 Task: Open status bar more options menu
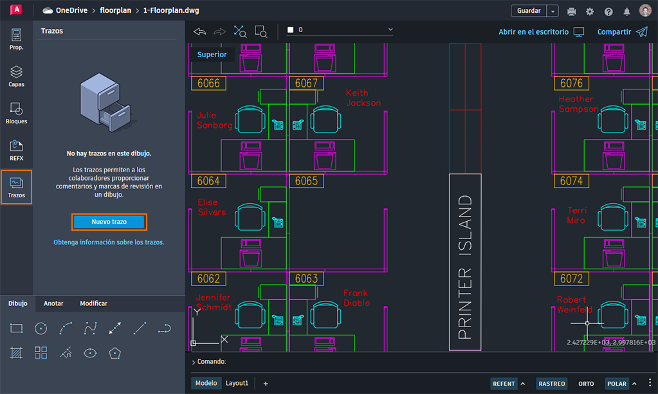[x=650, y=382]
